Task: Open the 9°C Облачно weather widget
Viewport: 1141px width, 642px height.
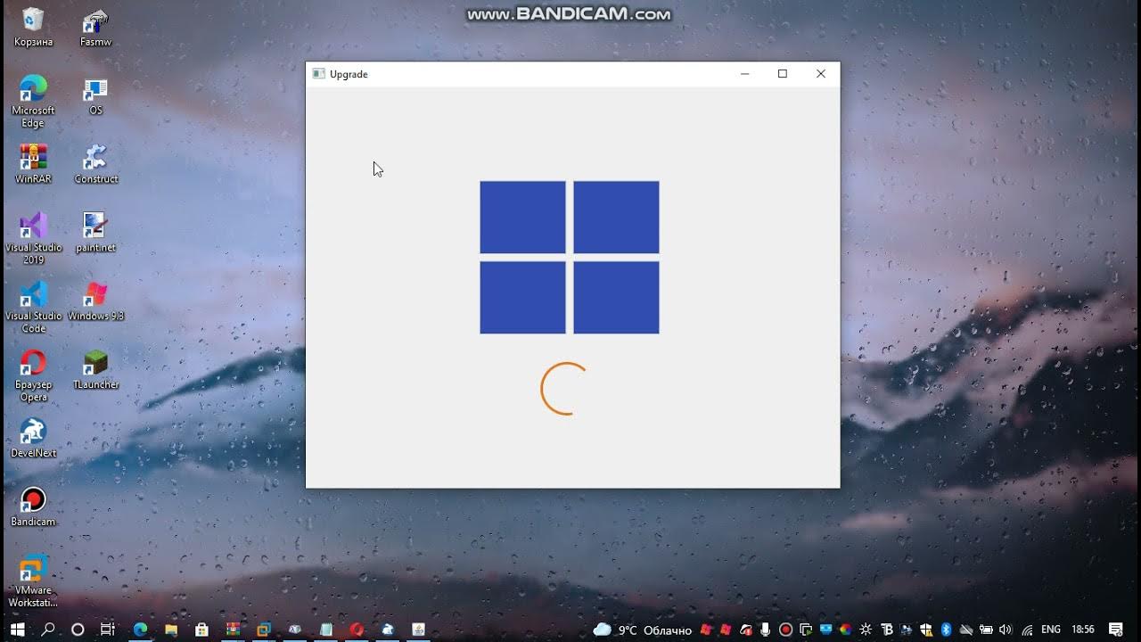Action: [643, 630]
